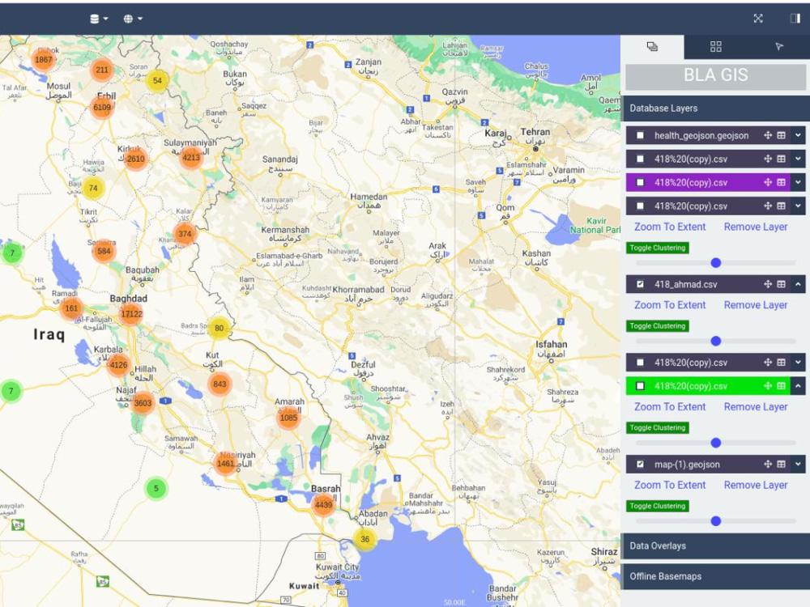Zoom To Extent under the green layer
The width and height of the screenshot is (810, 607).
pyautogui.click(x=670, y=407)
